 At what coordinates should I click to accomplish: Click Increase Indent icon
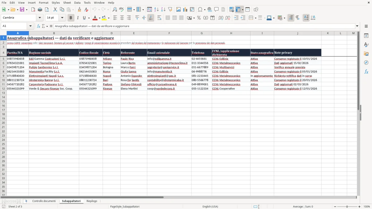click(x=236, y=18)
